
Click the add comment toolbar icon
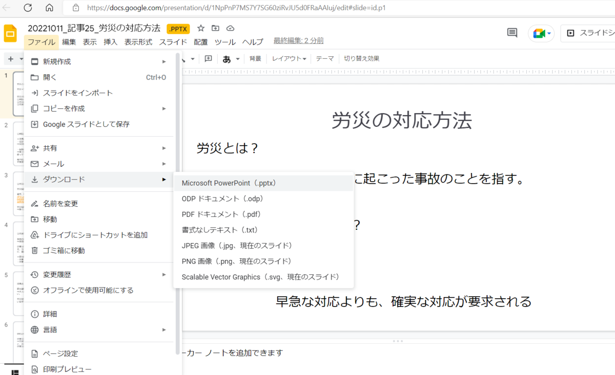(208, 58)
